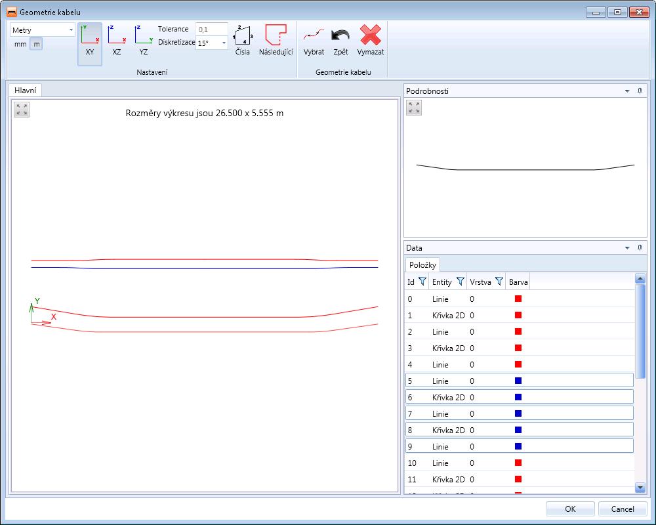
Task: Switch units to mm
Action: [x=20, y=44]
